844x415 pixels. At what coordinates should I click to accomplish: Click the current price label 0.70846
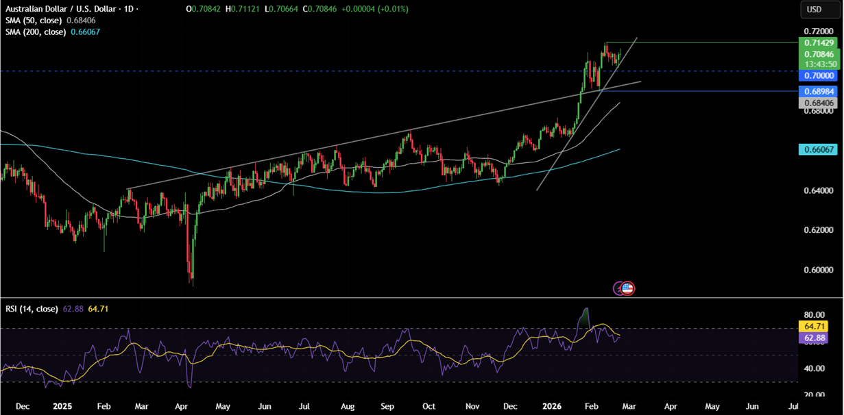(819, 54)
